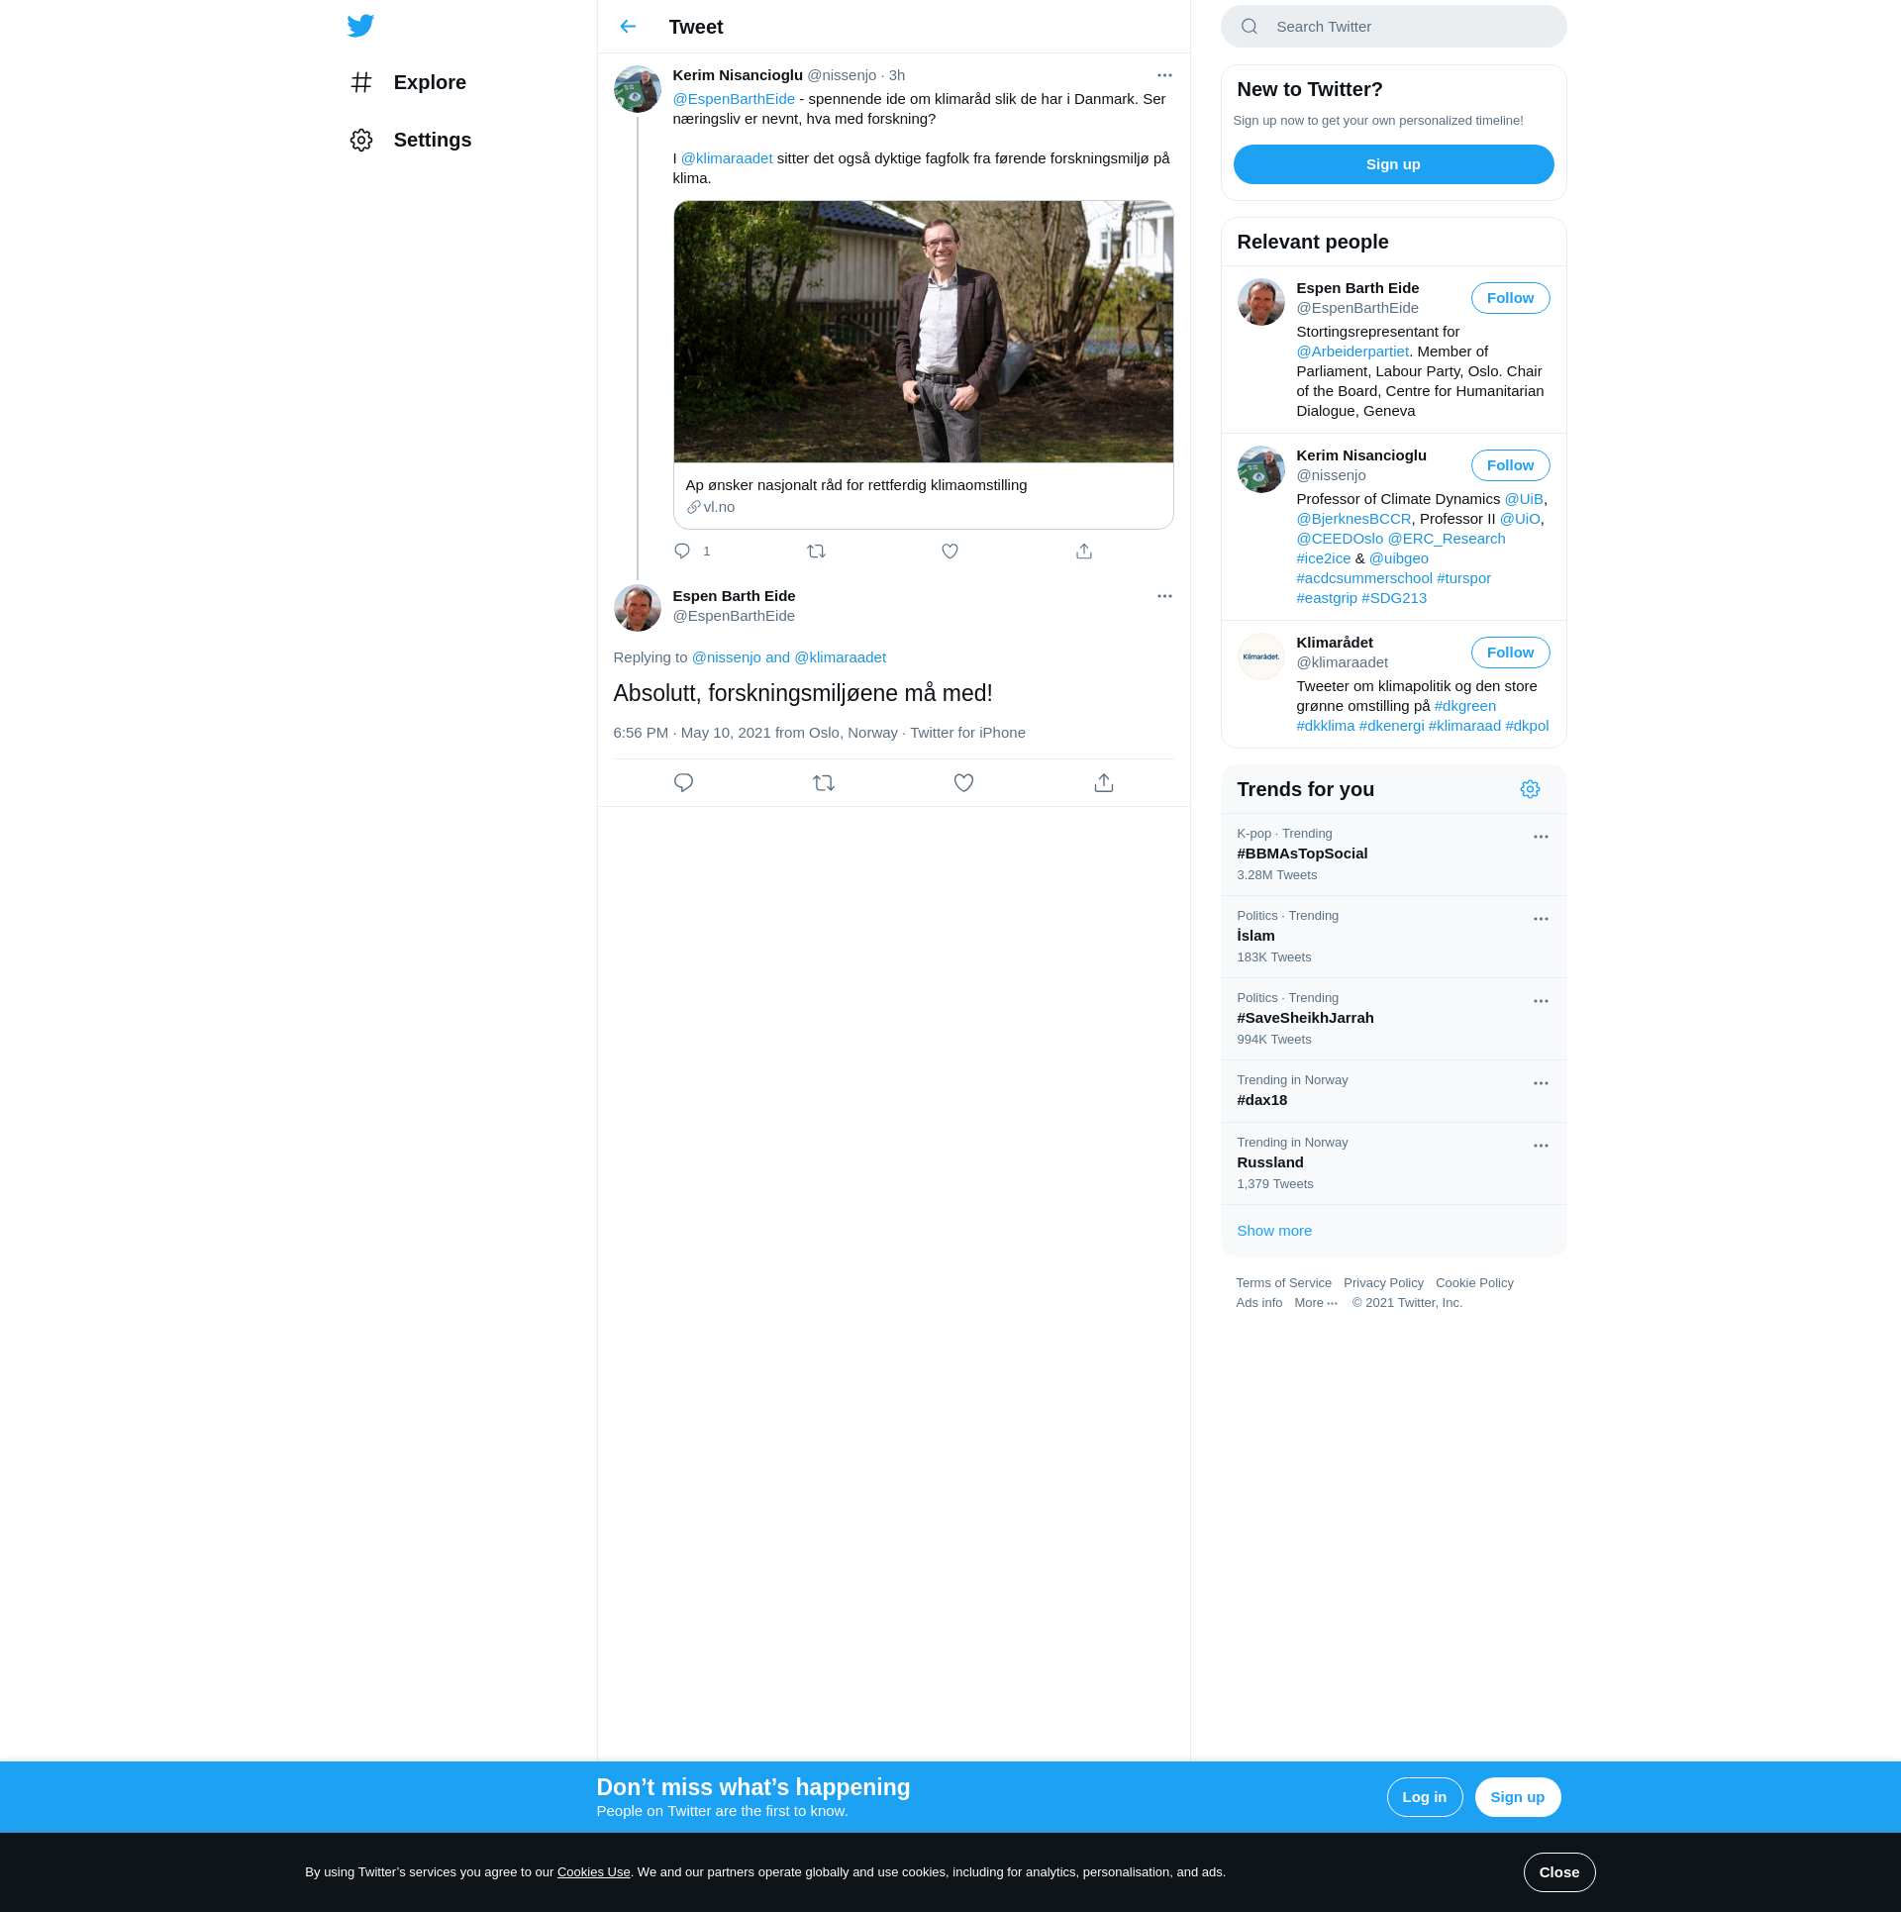Retweet Kerim Nisancioglu's tweet
Screen dimensions: 1901x1912
click(x=816, y=552)
